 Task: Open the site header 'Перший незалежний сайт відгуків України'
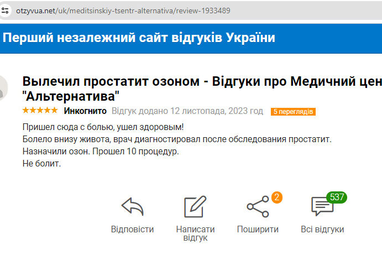(x=139, y=38)
